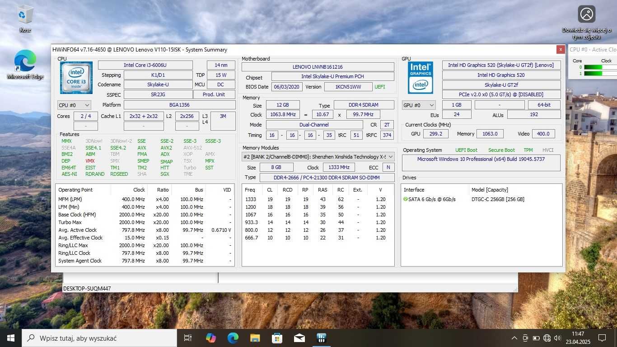The height and width of the screenshot is (347, 617).
Task: Click memory size '12 GB' value
Action: (x=282, y=105)
